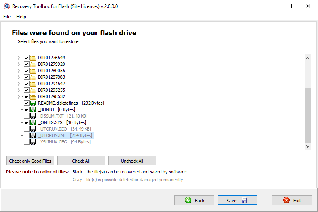Go to previous step with Back
318x212 pixels.
pyautogui.click(x=194, y=200)
